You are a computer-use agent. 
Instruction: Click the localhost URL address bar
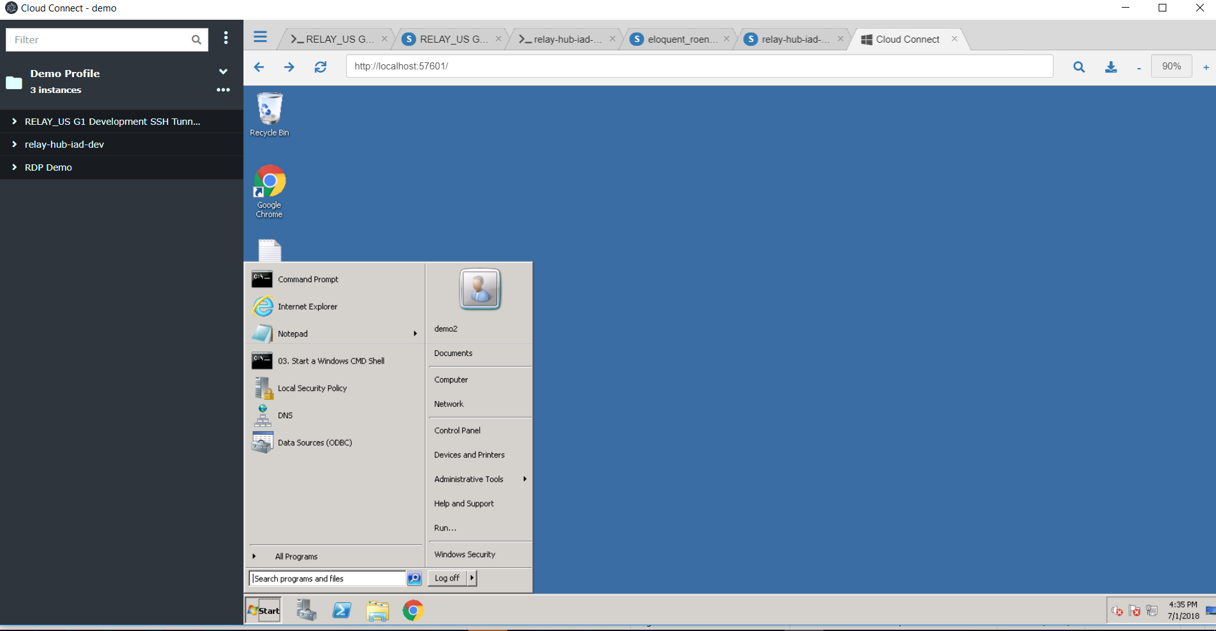click(699, 66)
